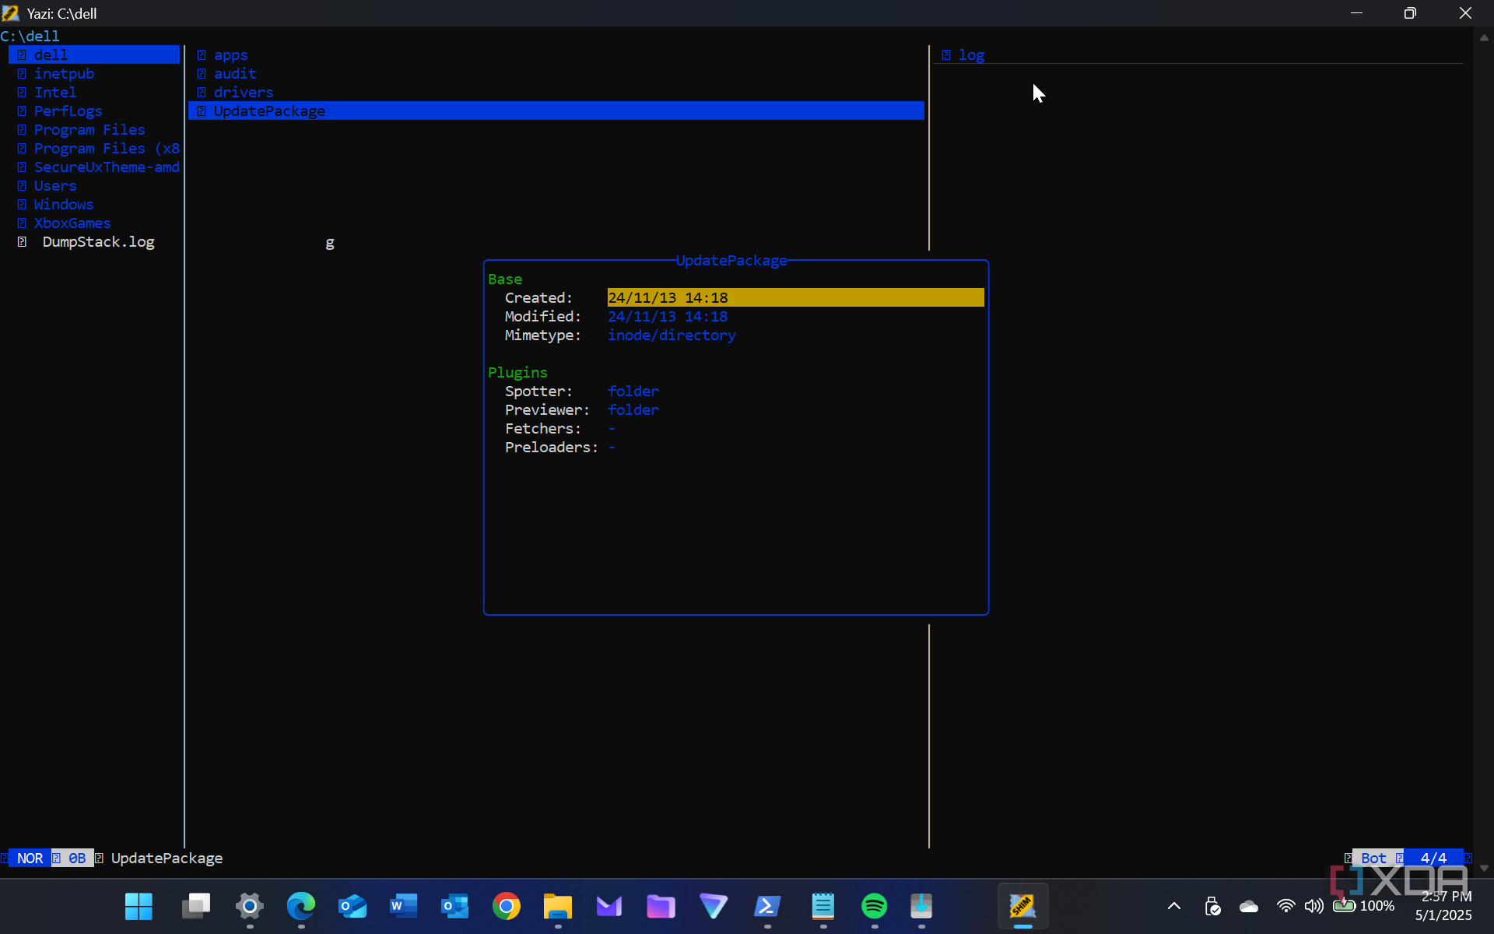Select the log folder in preview pane
The image size is (1494, 934).
pos(971,54)
